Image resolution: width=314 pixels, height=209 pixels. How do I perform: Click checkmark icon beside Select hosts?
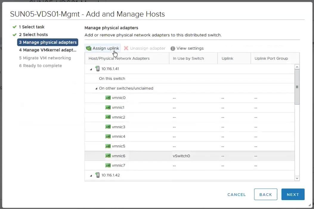point(14,34)
